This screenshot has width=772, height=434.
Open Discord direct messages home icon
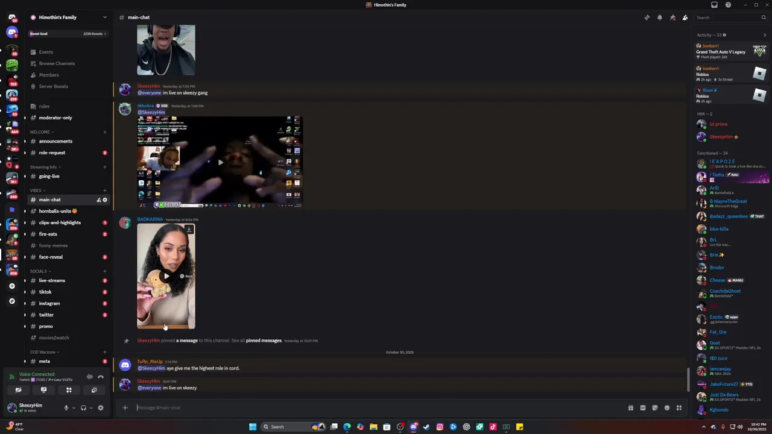pos(12,17)
